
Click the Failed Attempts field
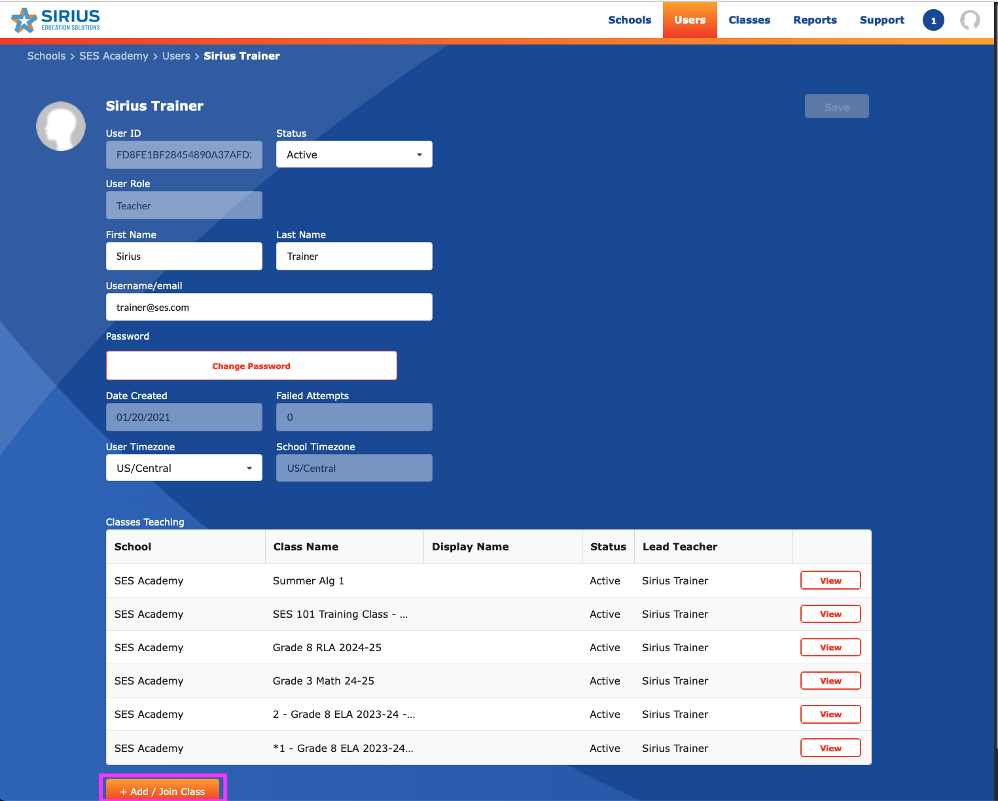tap(354, 417)
